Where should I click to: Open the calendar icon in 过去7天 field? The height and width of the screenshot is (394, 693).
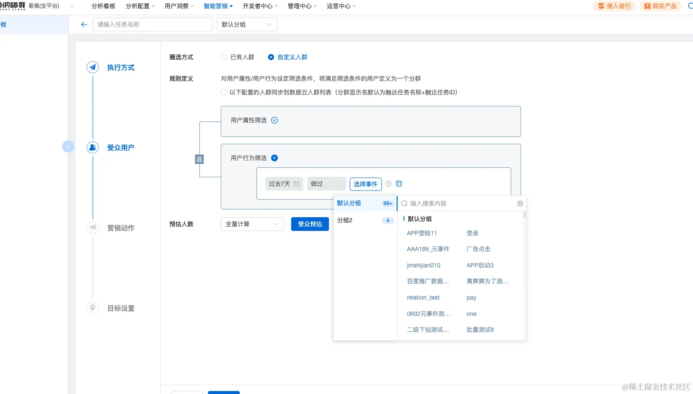pyautogui.click(x=297, y=184)
